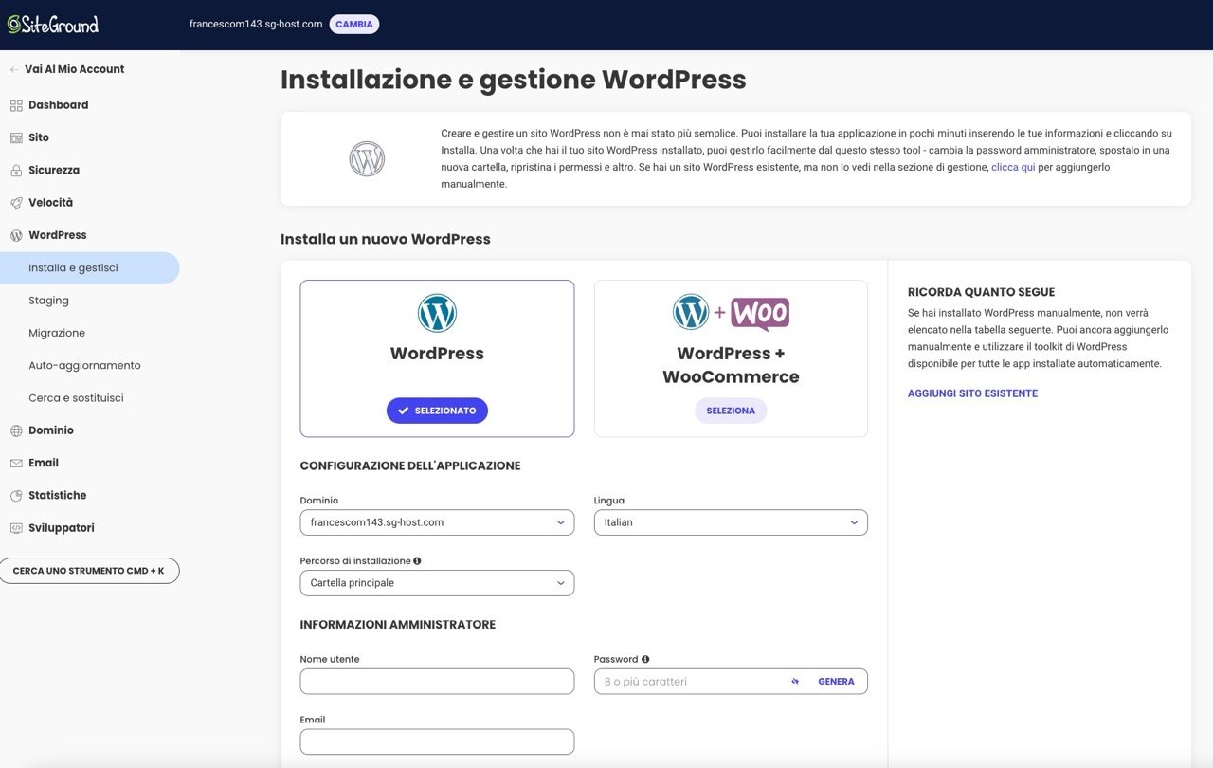This screenshot has width=1213, height=768.
Task: Click the blue WordPress logo in the WordPress card
Action: coord(437,313)
